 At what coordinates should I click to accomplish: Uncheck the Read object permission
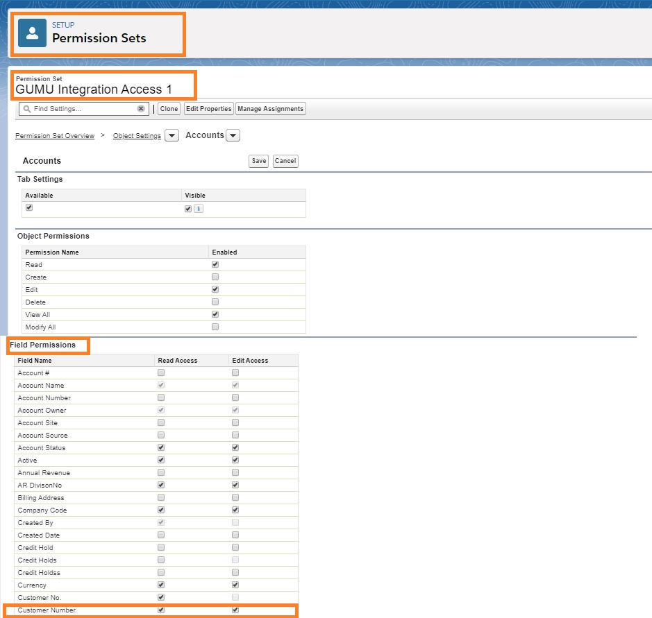point(215,264)
